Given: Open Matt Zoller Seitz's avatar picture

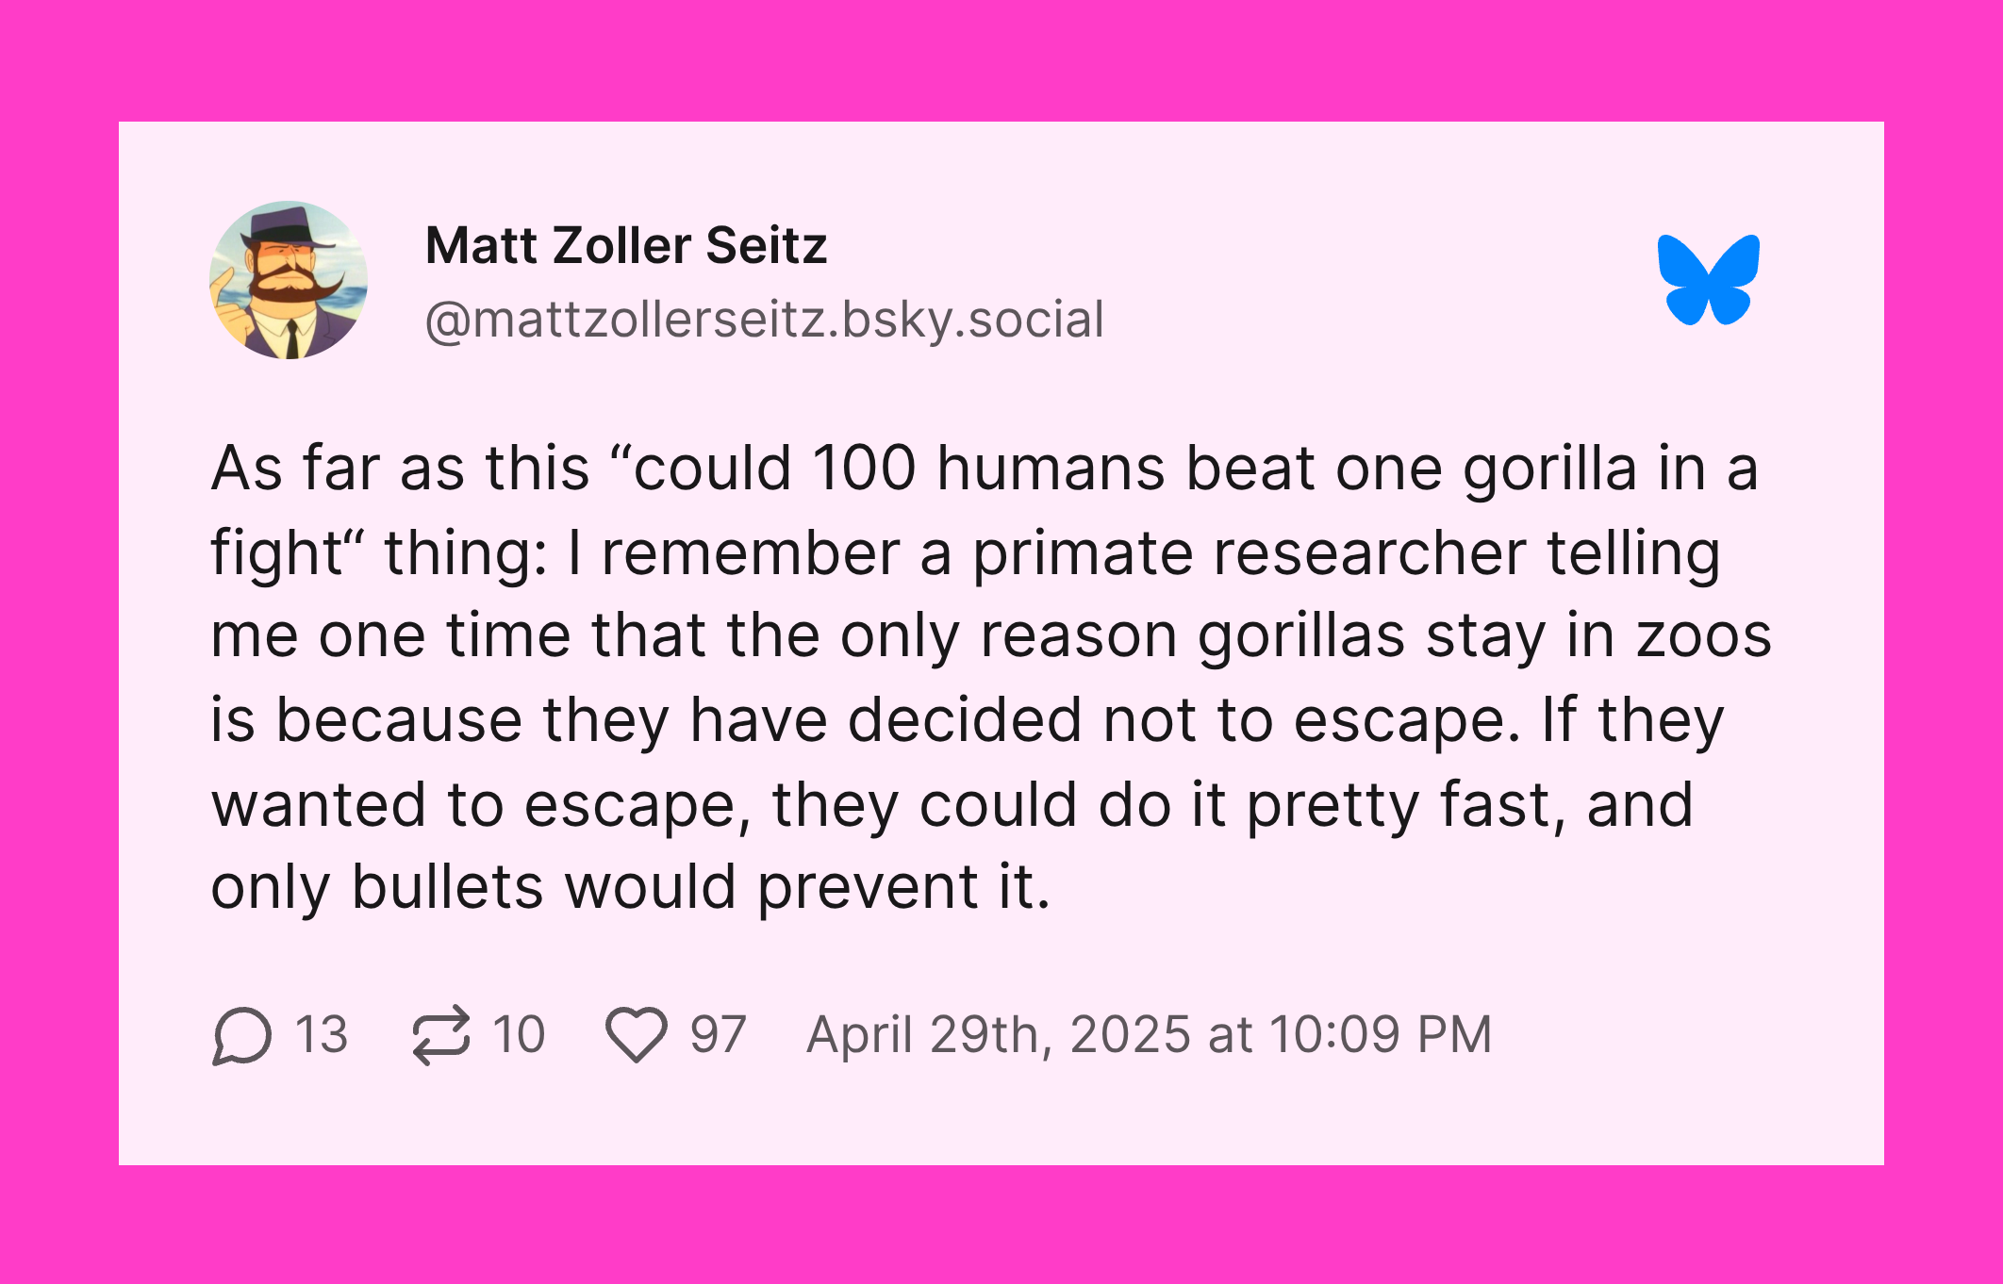Looking at the screenshot, I should (x=289, y=280).
